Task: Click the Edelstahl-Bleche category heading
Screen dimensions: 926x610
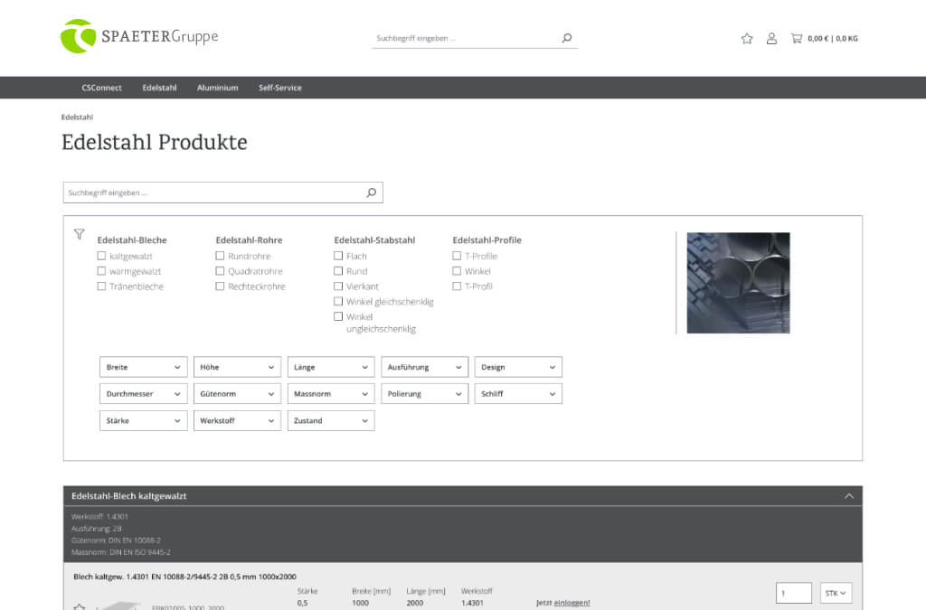Action: point(132,240)
